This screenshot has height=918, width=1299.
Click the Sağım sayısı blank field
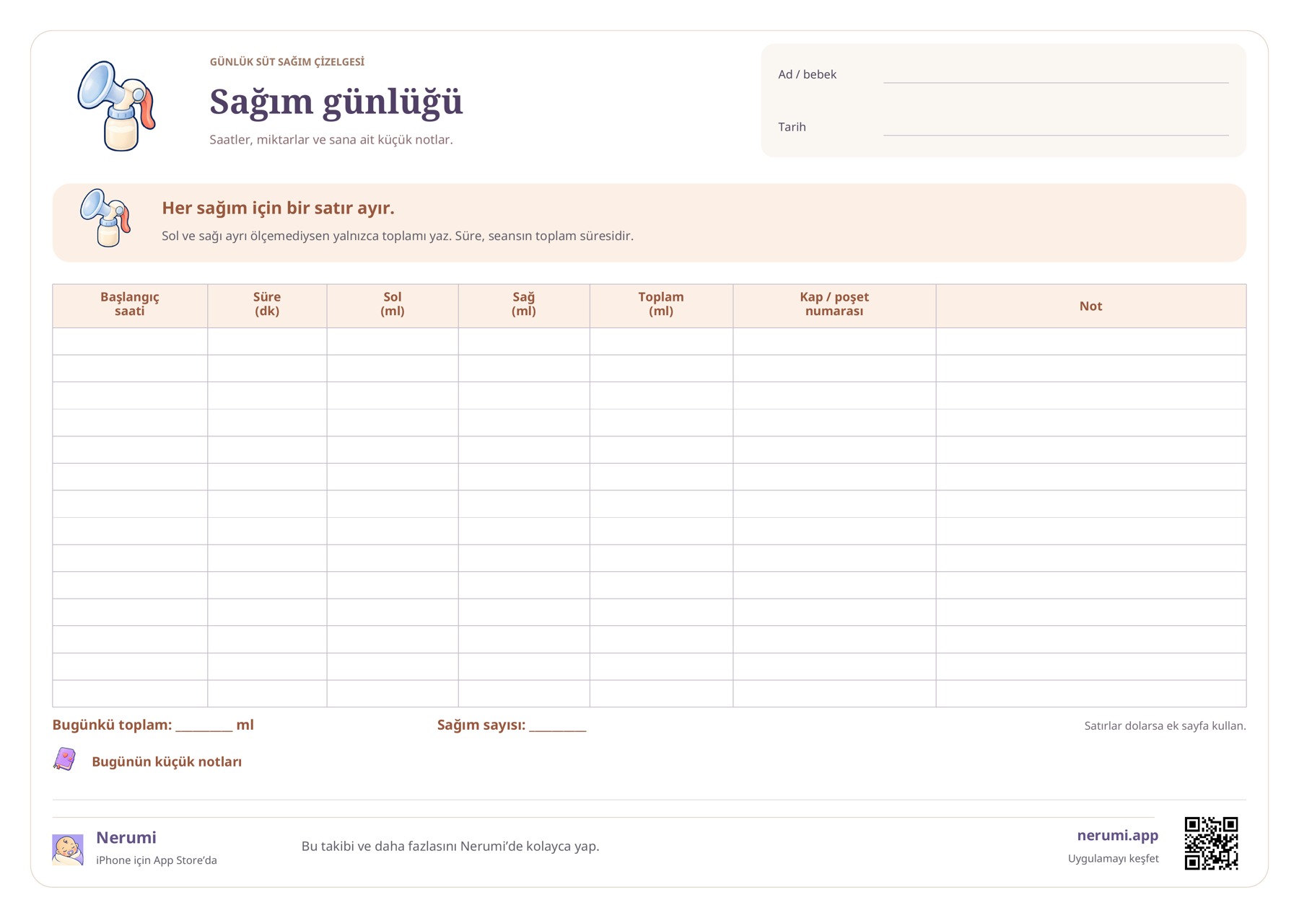pyautogui.click(x=558, y=725)
